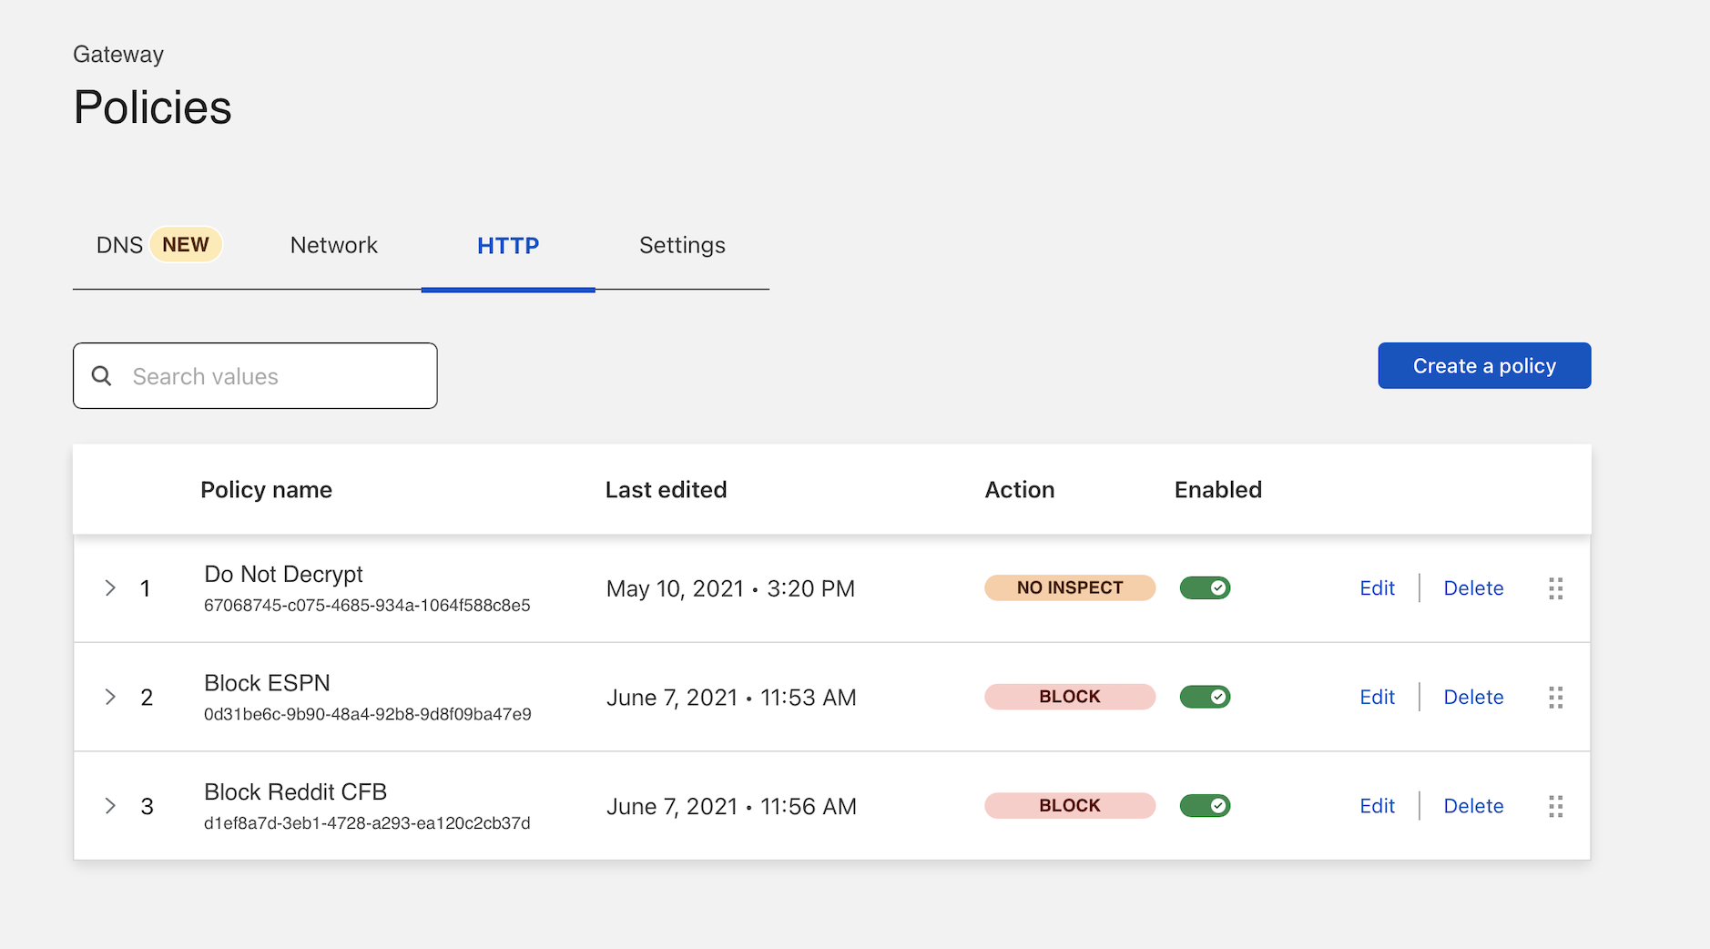The image size is (1710, 949).
Task: Expand details for Block ESPN policy
Action: 110,698
